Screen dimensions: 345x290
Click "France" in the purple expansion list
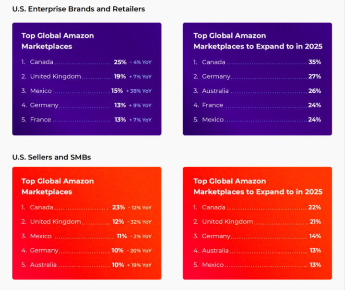tap(213, 105)
